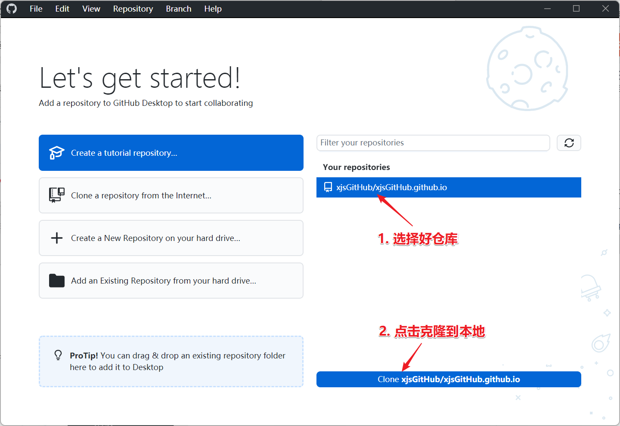
Task: Select xjsGitHub/xjsGitHub.github.io repository row
Action: [x=449, y=187]
